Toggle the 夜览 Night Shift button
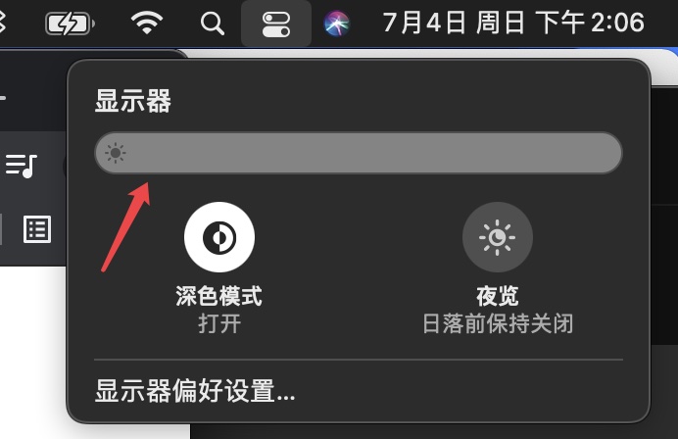The height and width of the screenshot is (439, 678). 498,237
